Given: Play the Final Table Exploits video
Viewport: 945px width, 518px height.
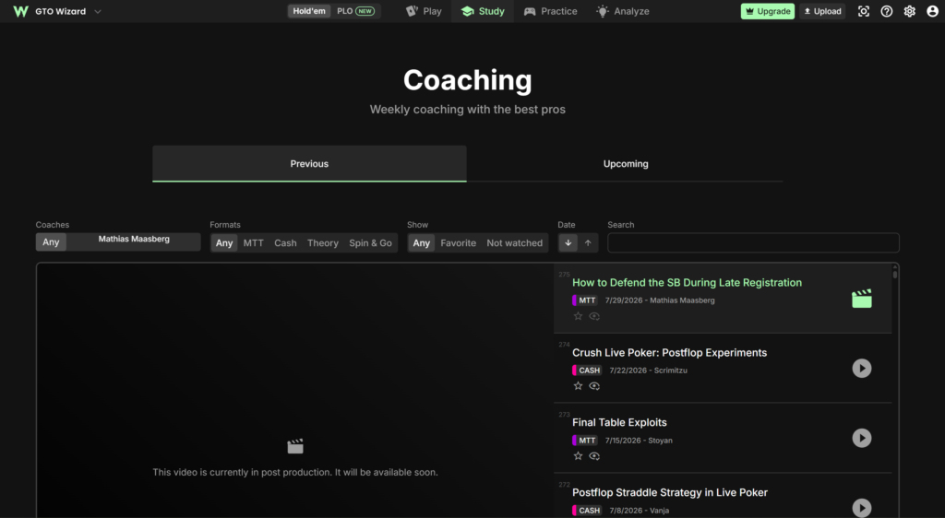Looking at the screenshot, I should (x=862, y=438).
